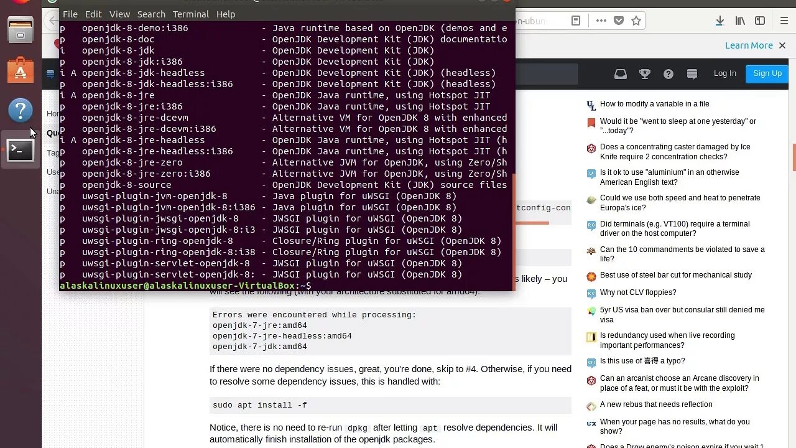
Task: Click the 'openjdk-7-jdk:amd64' error line
Action: (x=260, y=347)
